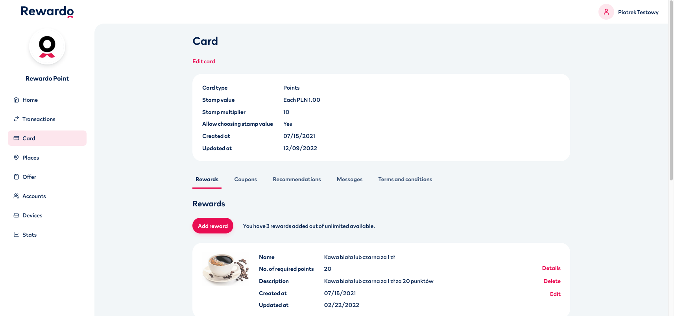The width and height of the screenshot is (674, 316).
Task: Open the Terms and conditions tab
Action: tap(405, 179)
